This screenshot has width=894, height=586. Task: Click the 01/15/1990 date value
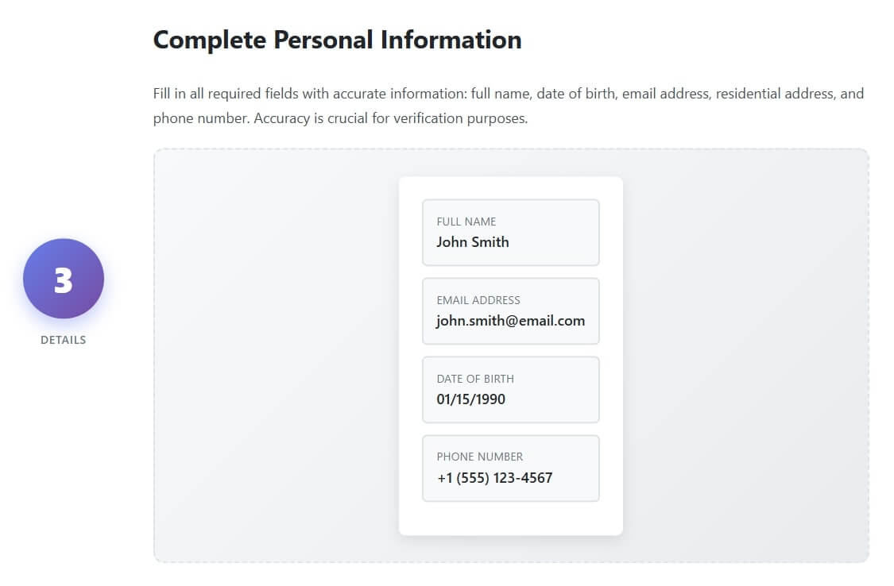[471, 399]
